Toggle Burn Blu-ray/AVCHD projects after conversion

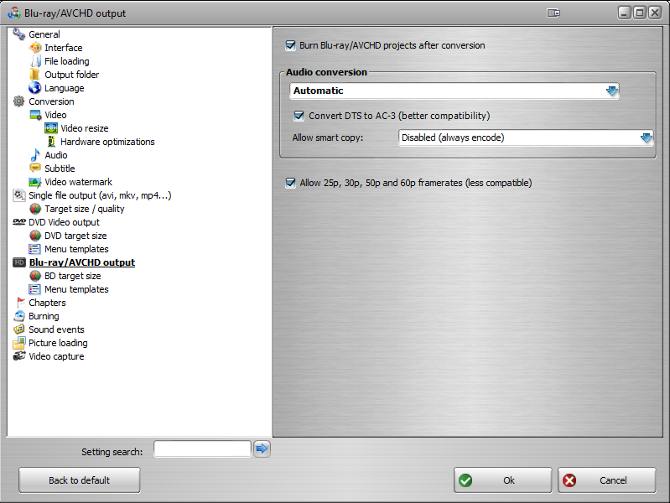[x=290, y=45]
